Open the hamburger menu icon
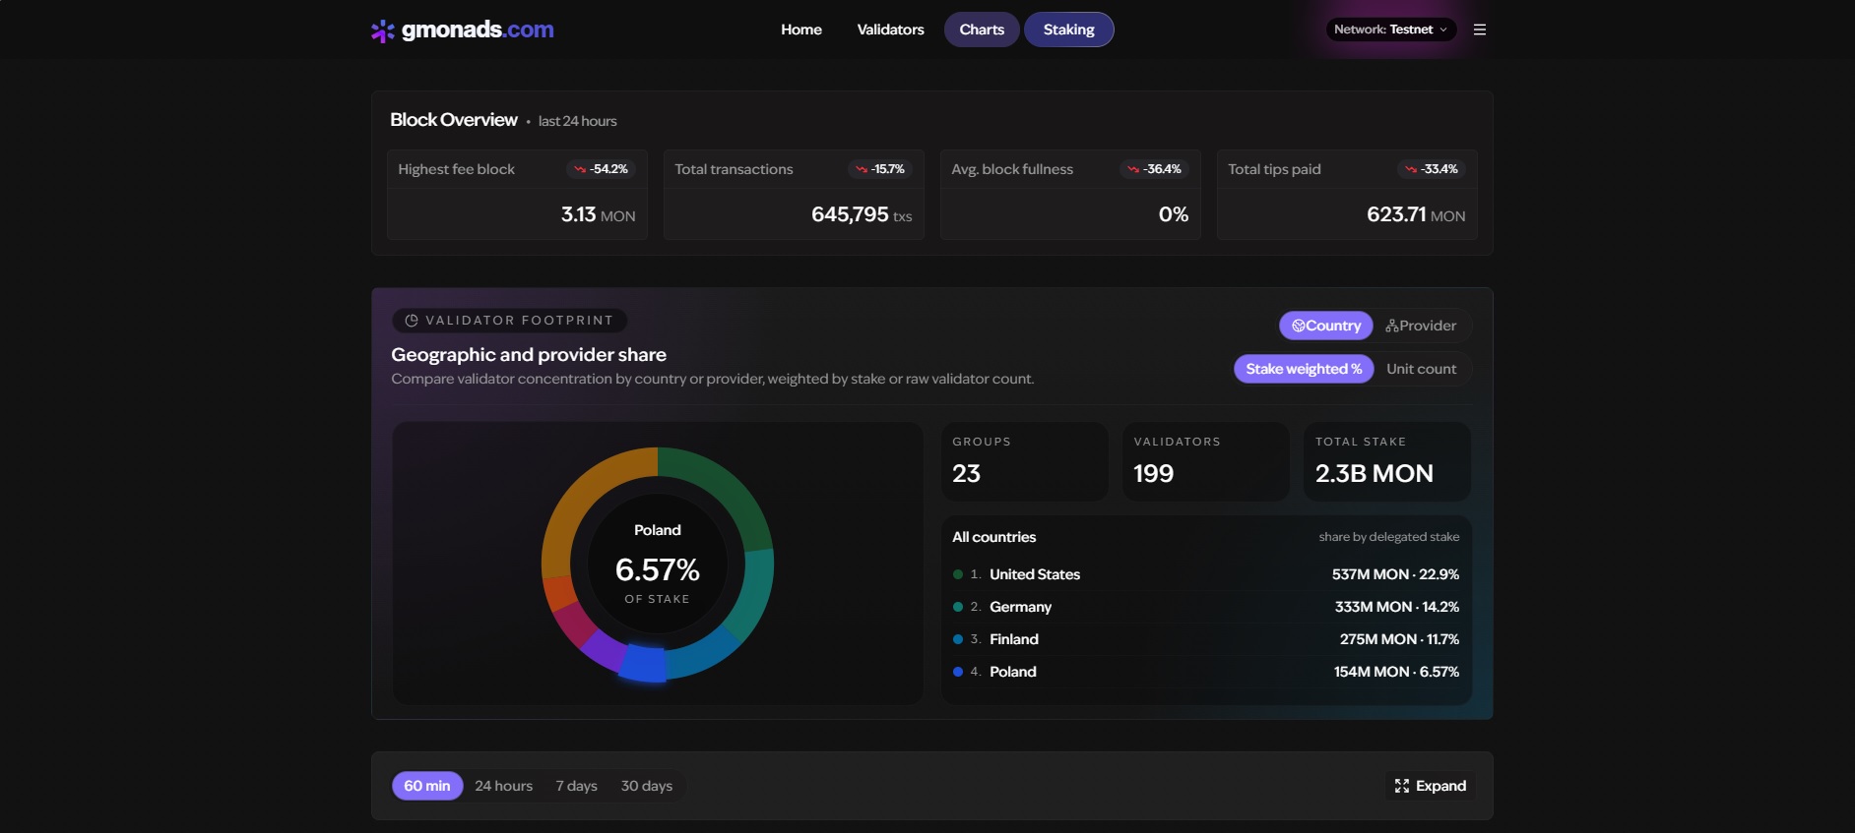 coord(1479,30)
